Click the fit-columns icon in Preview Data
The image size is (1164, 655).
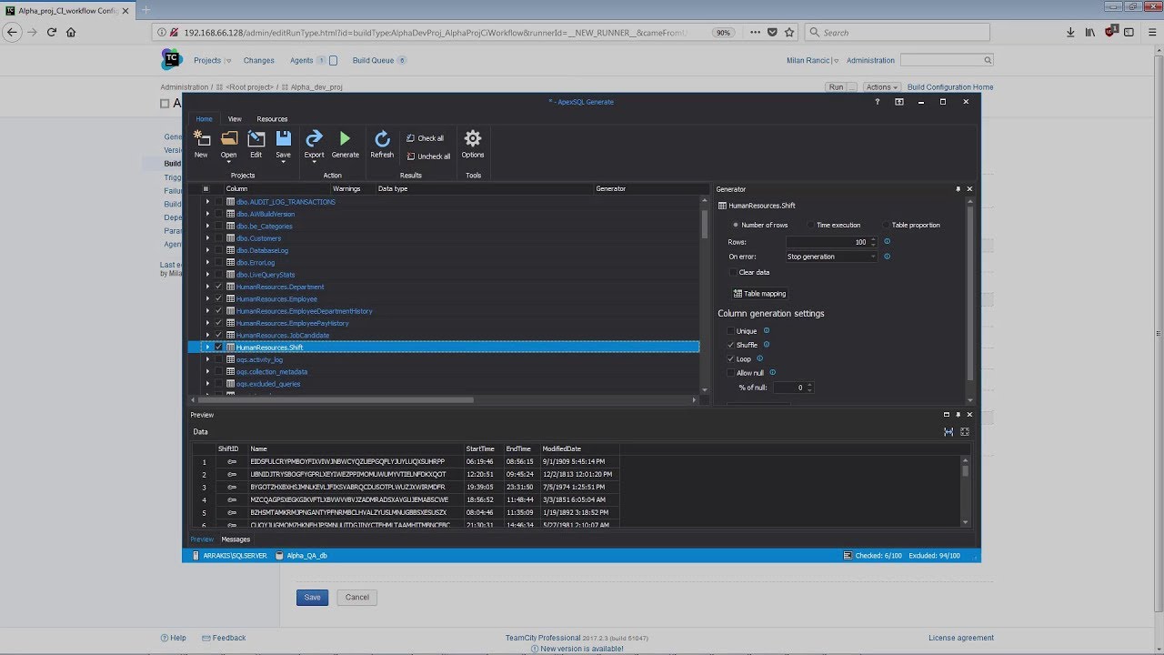click(948, 431)
